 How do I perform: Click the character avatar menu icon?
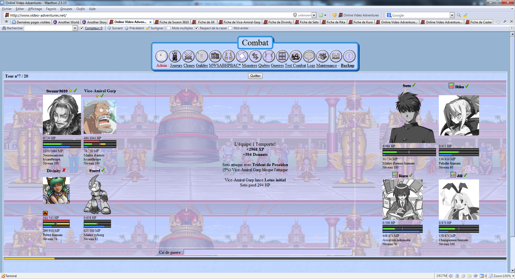point(175,56)
